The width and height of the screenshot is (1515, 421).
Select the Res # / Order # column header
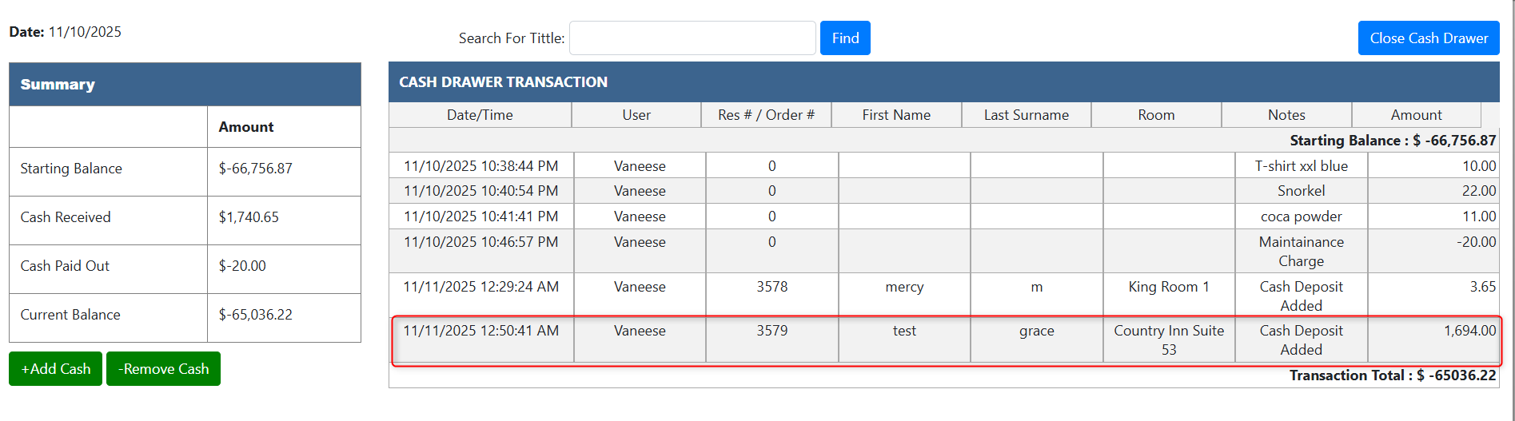click(x=766, y=115)
